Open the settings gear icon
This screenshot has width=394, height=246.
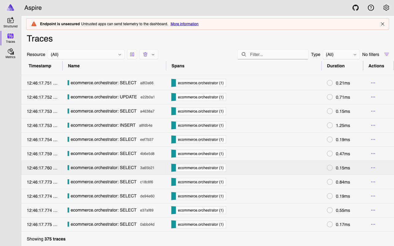tap(386, 8)
